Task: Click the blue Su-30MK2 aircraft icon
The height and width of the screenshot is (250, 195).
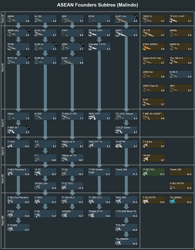Action: click(173, 201)
